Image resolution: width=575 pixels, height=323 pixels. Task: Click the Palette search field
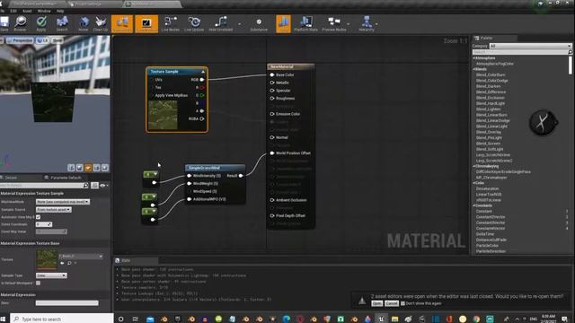(x=522, y=52)
